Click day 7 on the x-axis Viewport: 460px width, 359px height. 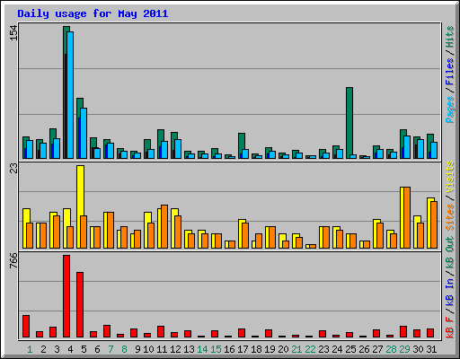coord(111,349)
